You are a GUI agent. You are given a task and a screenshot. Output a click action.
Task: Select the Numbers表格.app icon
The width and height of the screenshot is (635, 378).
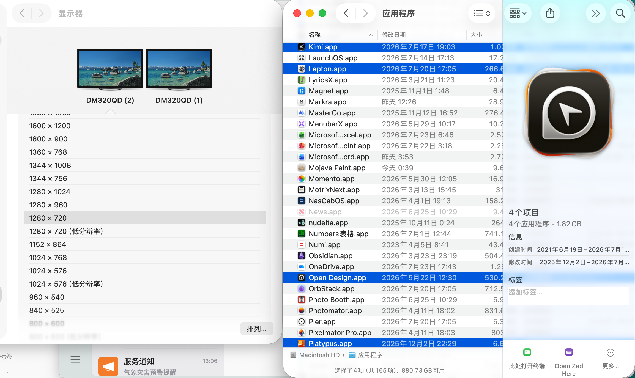coord(302,234)
